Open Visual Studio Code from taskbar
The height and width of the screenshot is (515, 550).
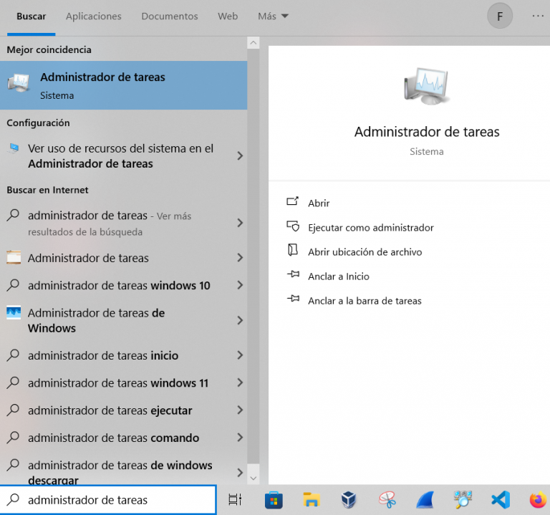(x=501, y=500)
